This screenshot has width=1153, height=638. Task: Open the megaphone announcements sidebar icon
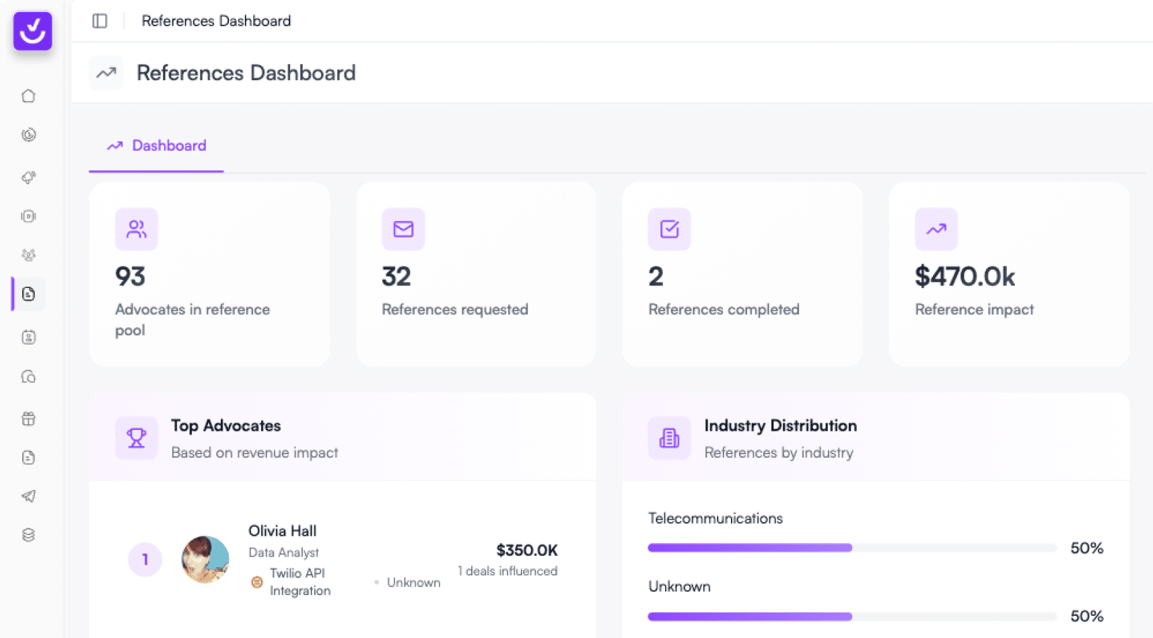28,177
